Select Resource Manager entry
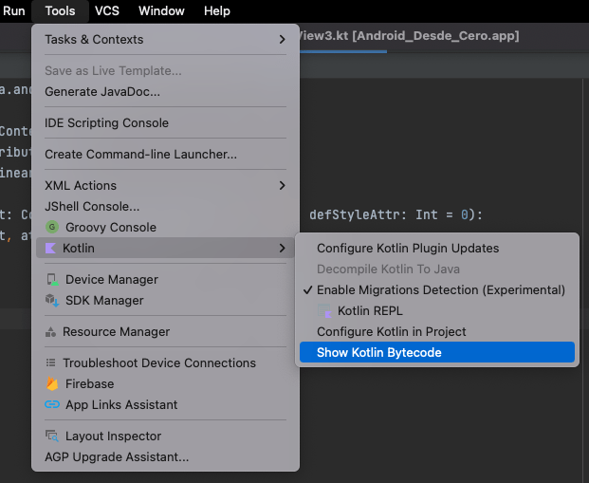 pos(165,332)
